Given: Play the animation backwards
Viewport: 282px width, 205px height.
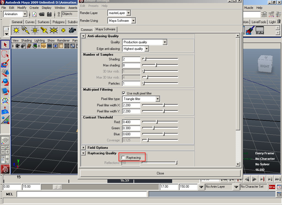Looking at the screenshot, I should pos(247,179).
